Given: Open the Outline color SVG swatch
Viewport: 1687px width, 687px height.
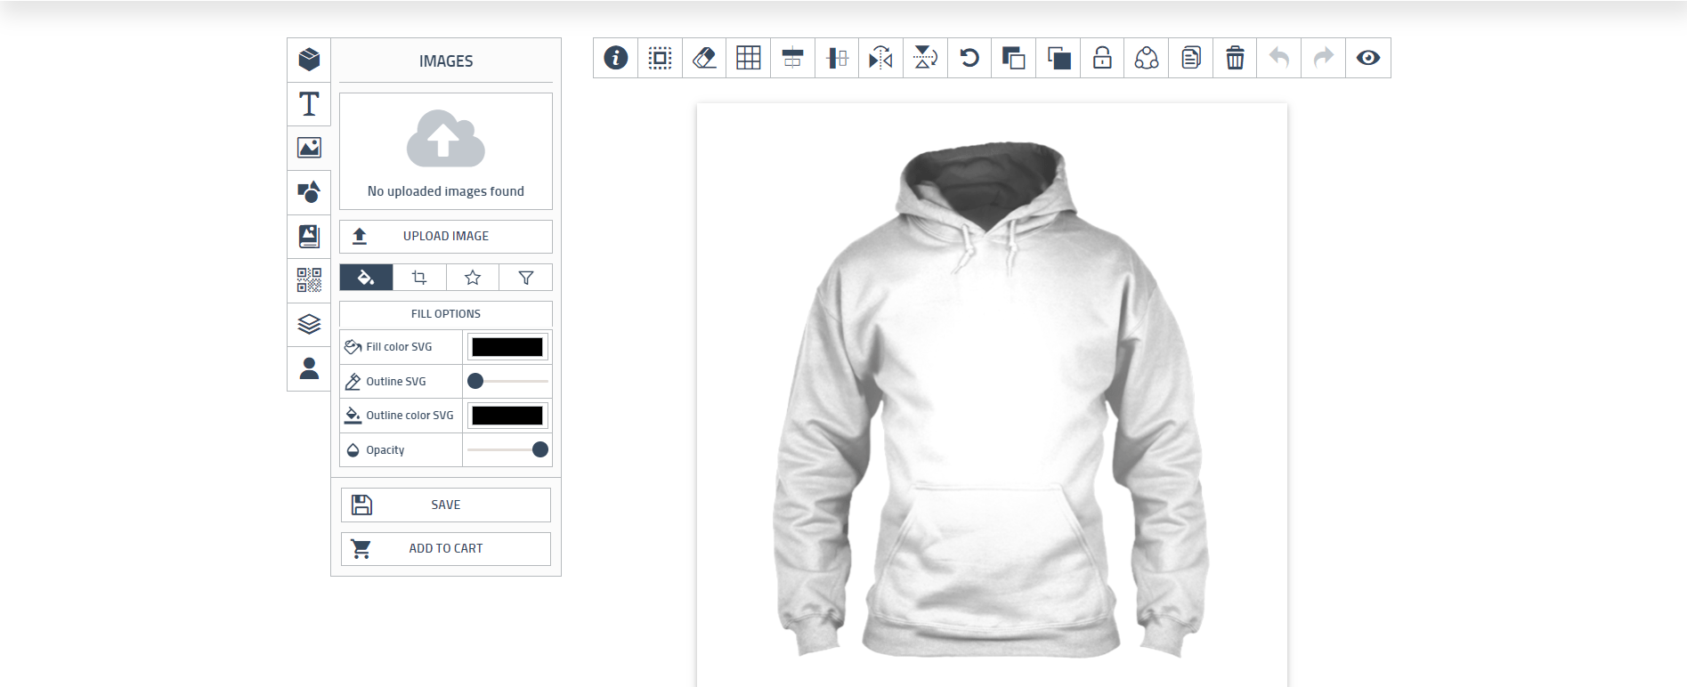Looking at the screenshot, I should [x=507, y=416].
